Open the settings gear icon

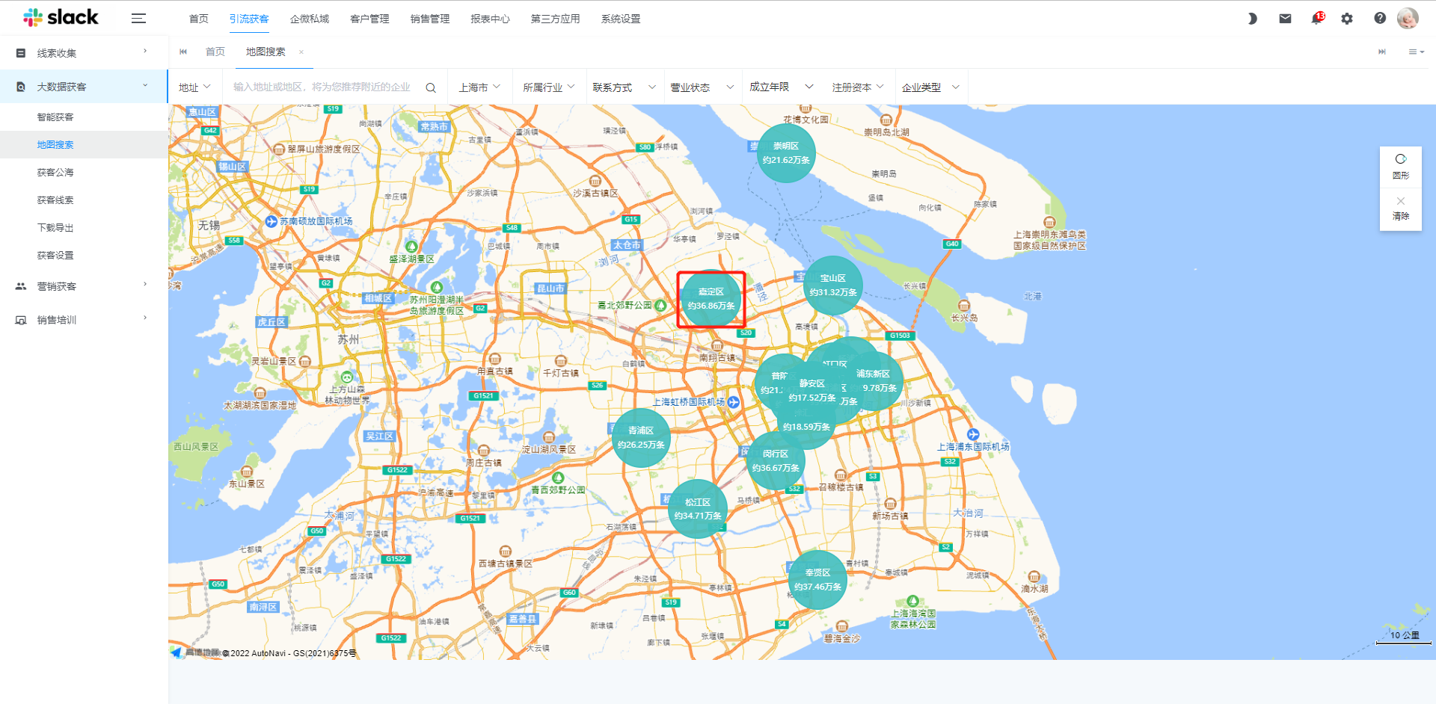click(x=1347, y=19)
